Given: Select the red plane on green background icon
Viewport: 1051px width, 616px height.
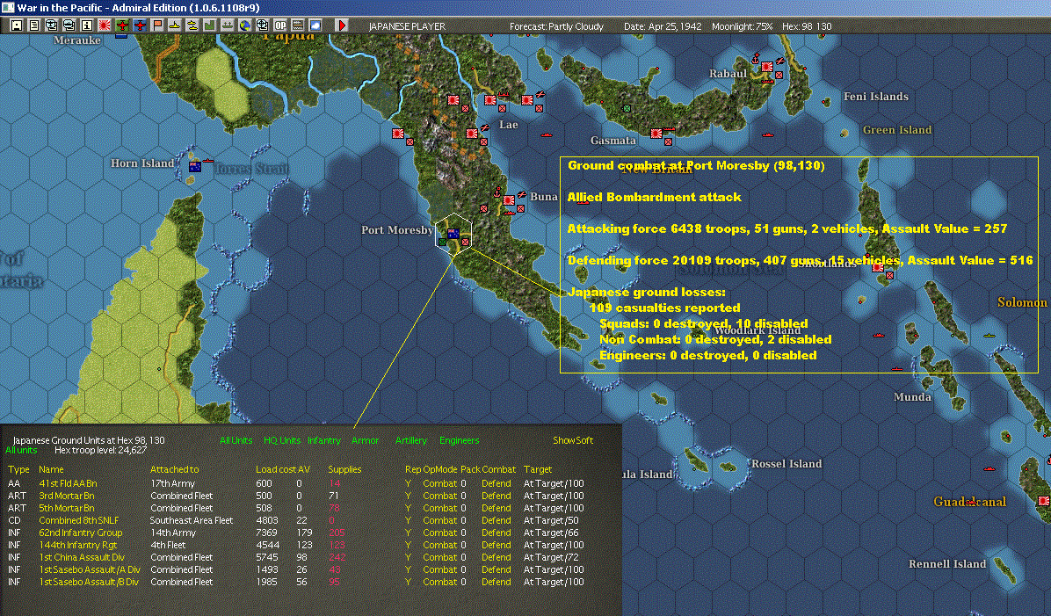Looking at the screenshot, I should tap(122, 25).
